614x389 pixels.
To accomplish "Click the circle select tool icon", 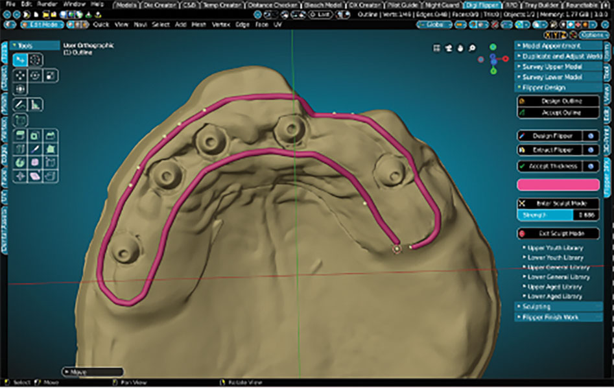I will coord(35,60).
